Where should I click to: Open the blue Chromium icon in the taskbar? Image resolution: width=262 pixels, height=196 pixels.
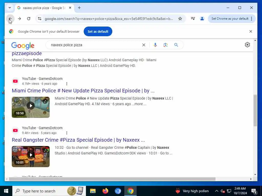(118, 191)
